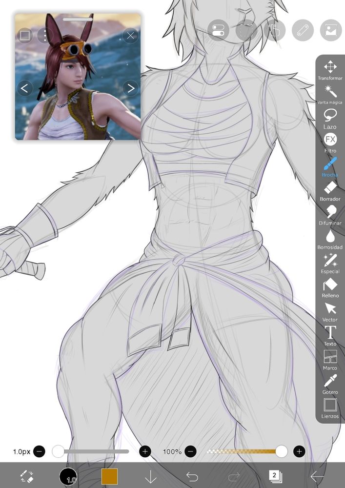Screen dimensions: 345x488
Task: Tap the rabbit-eared character reference photo
Action: (78, 77)
